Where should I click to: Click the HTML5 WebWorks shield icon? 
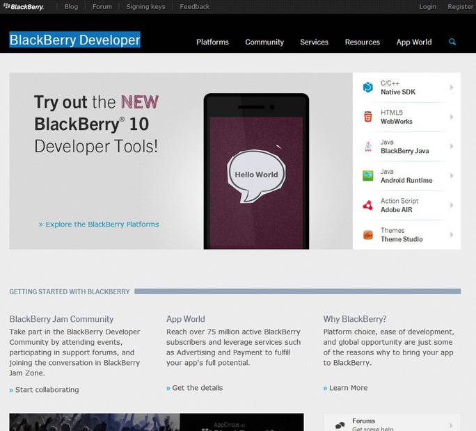[368, 117]
